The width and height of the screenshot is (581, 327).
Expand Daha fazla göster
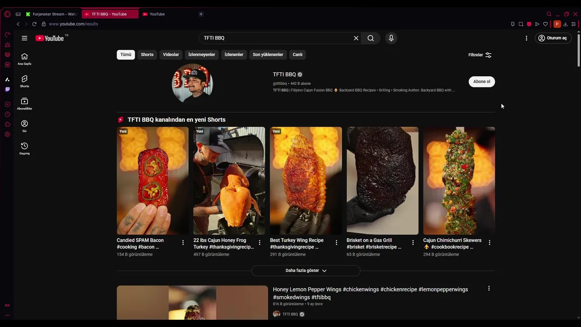pos(306,271)
